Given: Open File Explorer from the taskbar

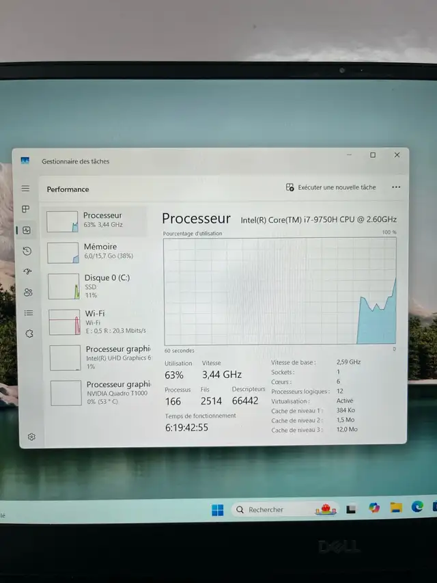Looking at the screenshot, I should point(396,506).
